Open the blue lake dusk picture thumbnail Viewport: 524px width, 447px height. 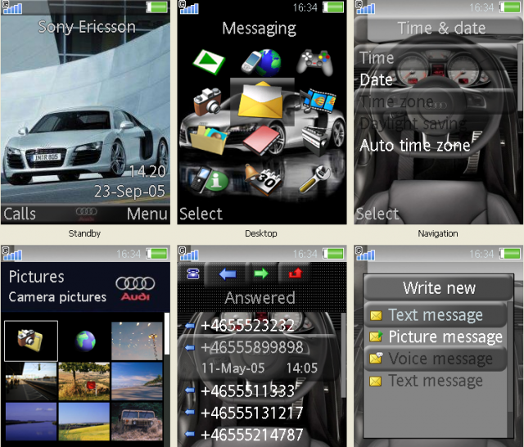click(31, 422)
